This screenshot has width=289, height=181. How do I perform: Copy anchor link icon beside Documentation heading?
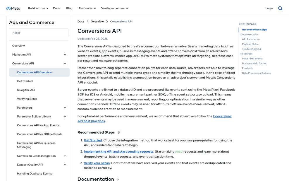(118, 179)
